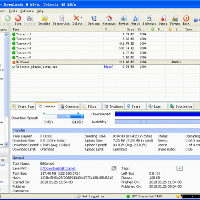Switch to the Trackers tab
Image resolution: width=200 pixels, height=200 pixels.
[113, 106]
